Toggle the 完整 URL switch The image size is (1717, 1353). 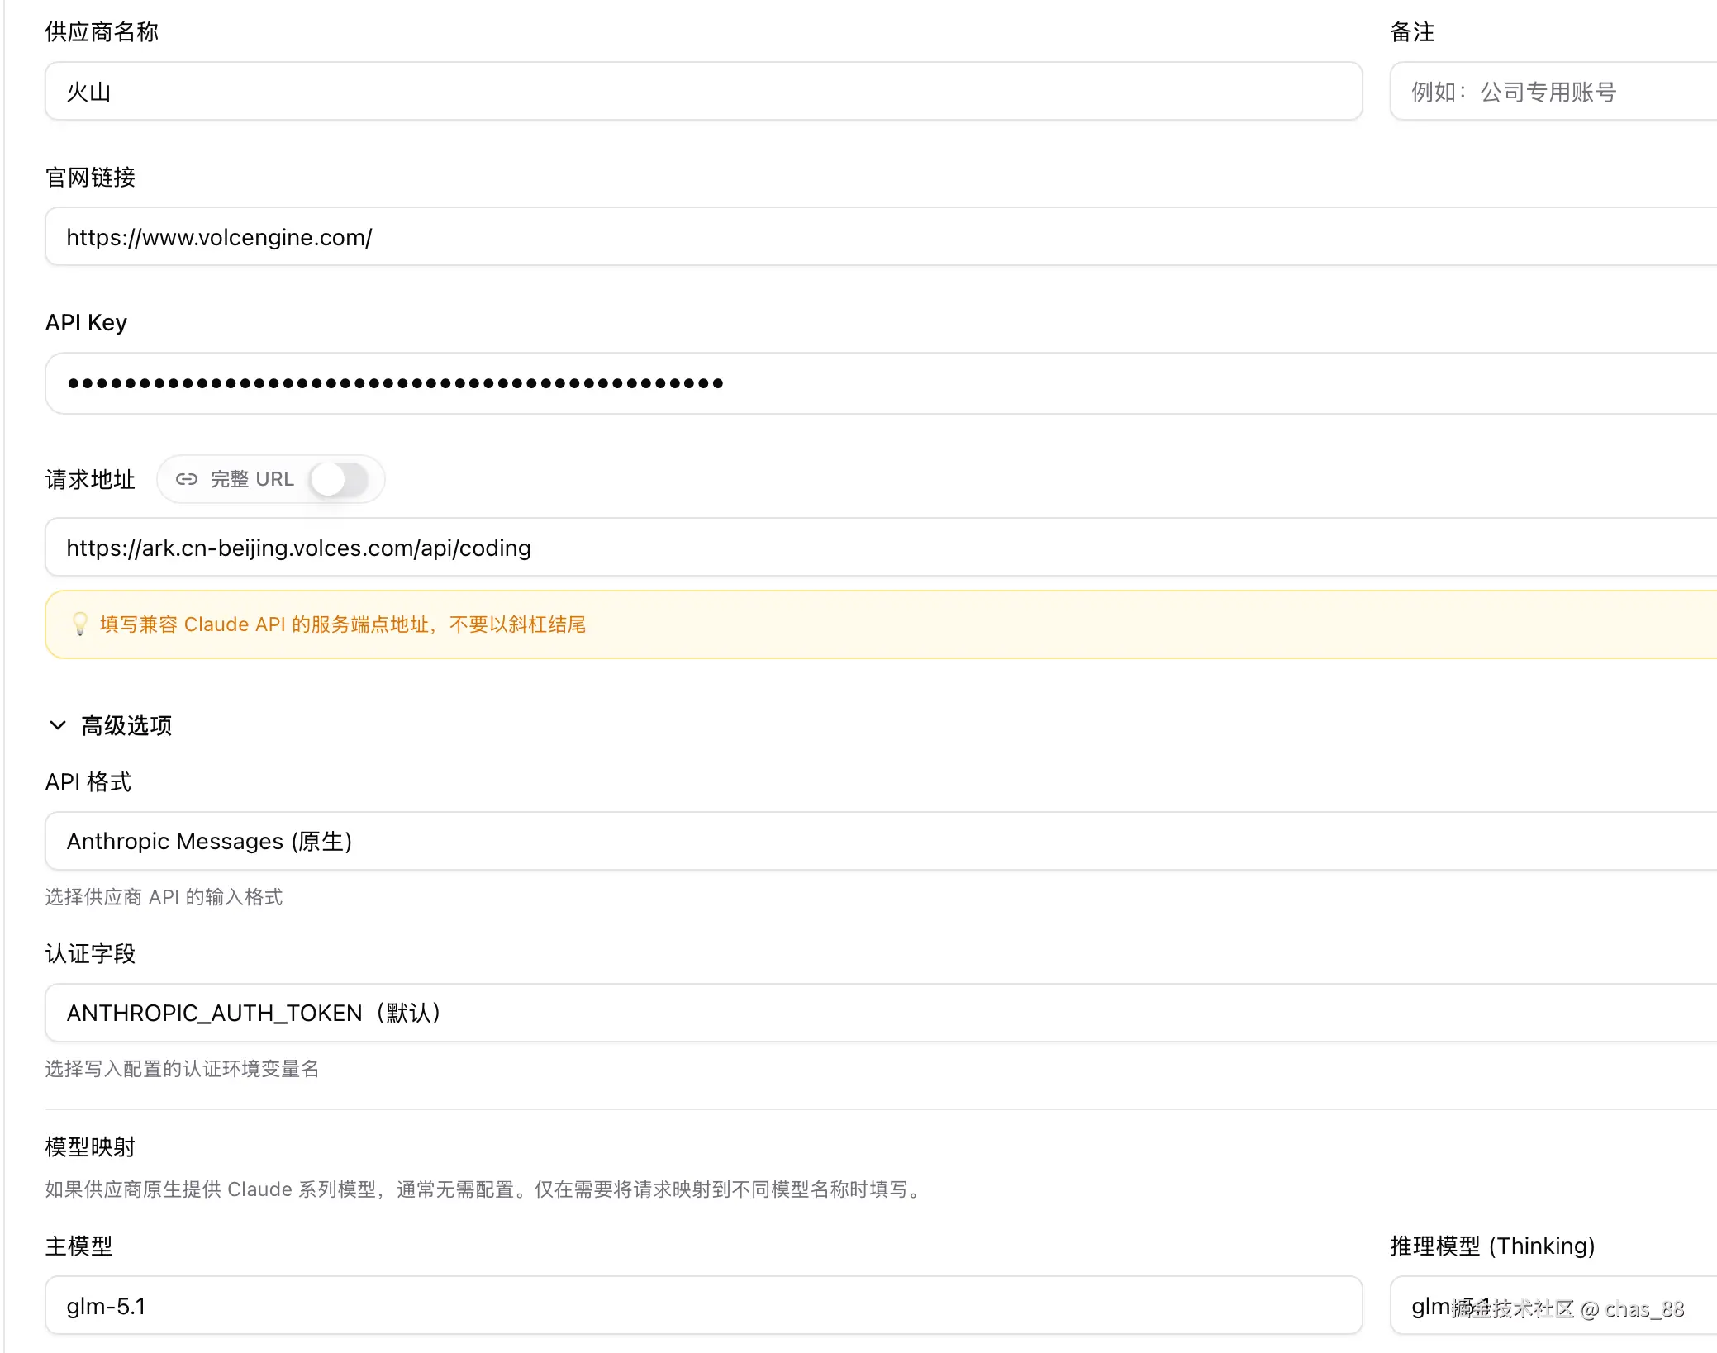339,479
